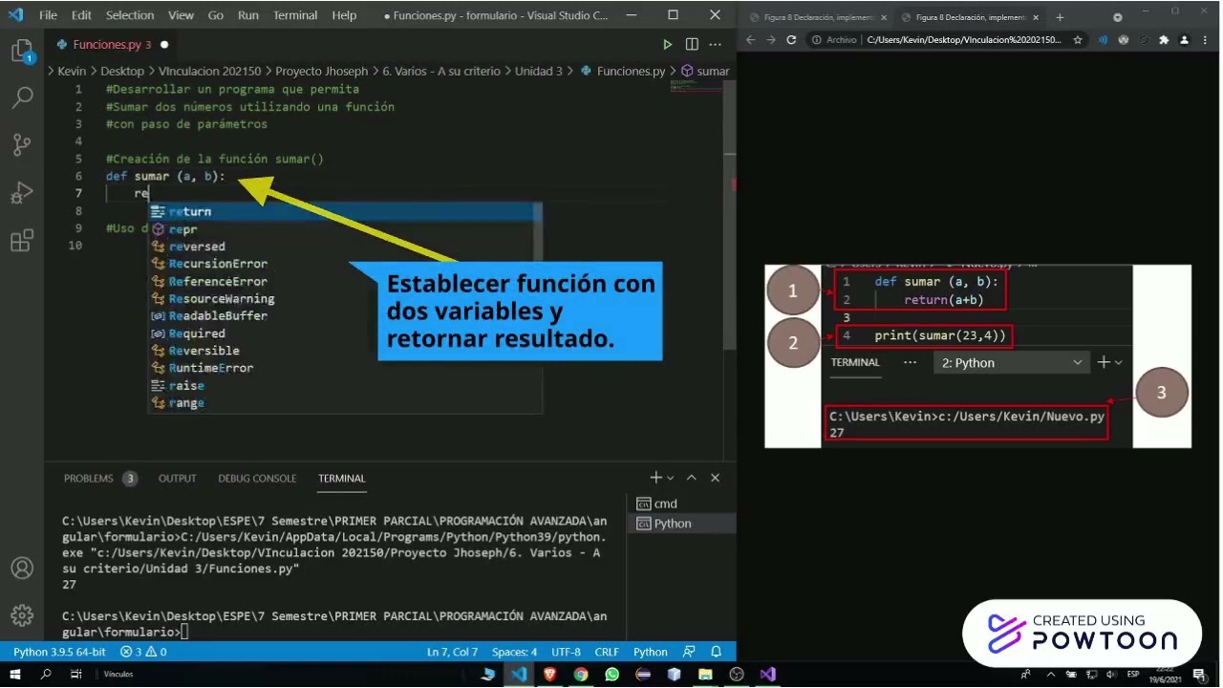The height and width of the screenshot is (688, 1223).
Task: Maximize the terminal panel size
Action: [x=692, y=478]
